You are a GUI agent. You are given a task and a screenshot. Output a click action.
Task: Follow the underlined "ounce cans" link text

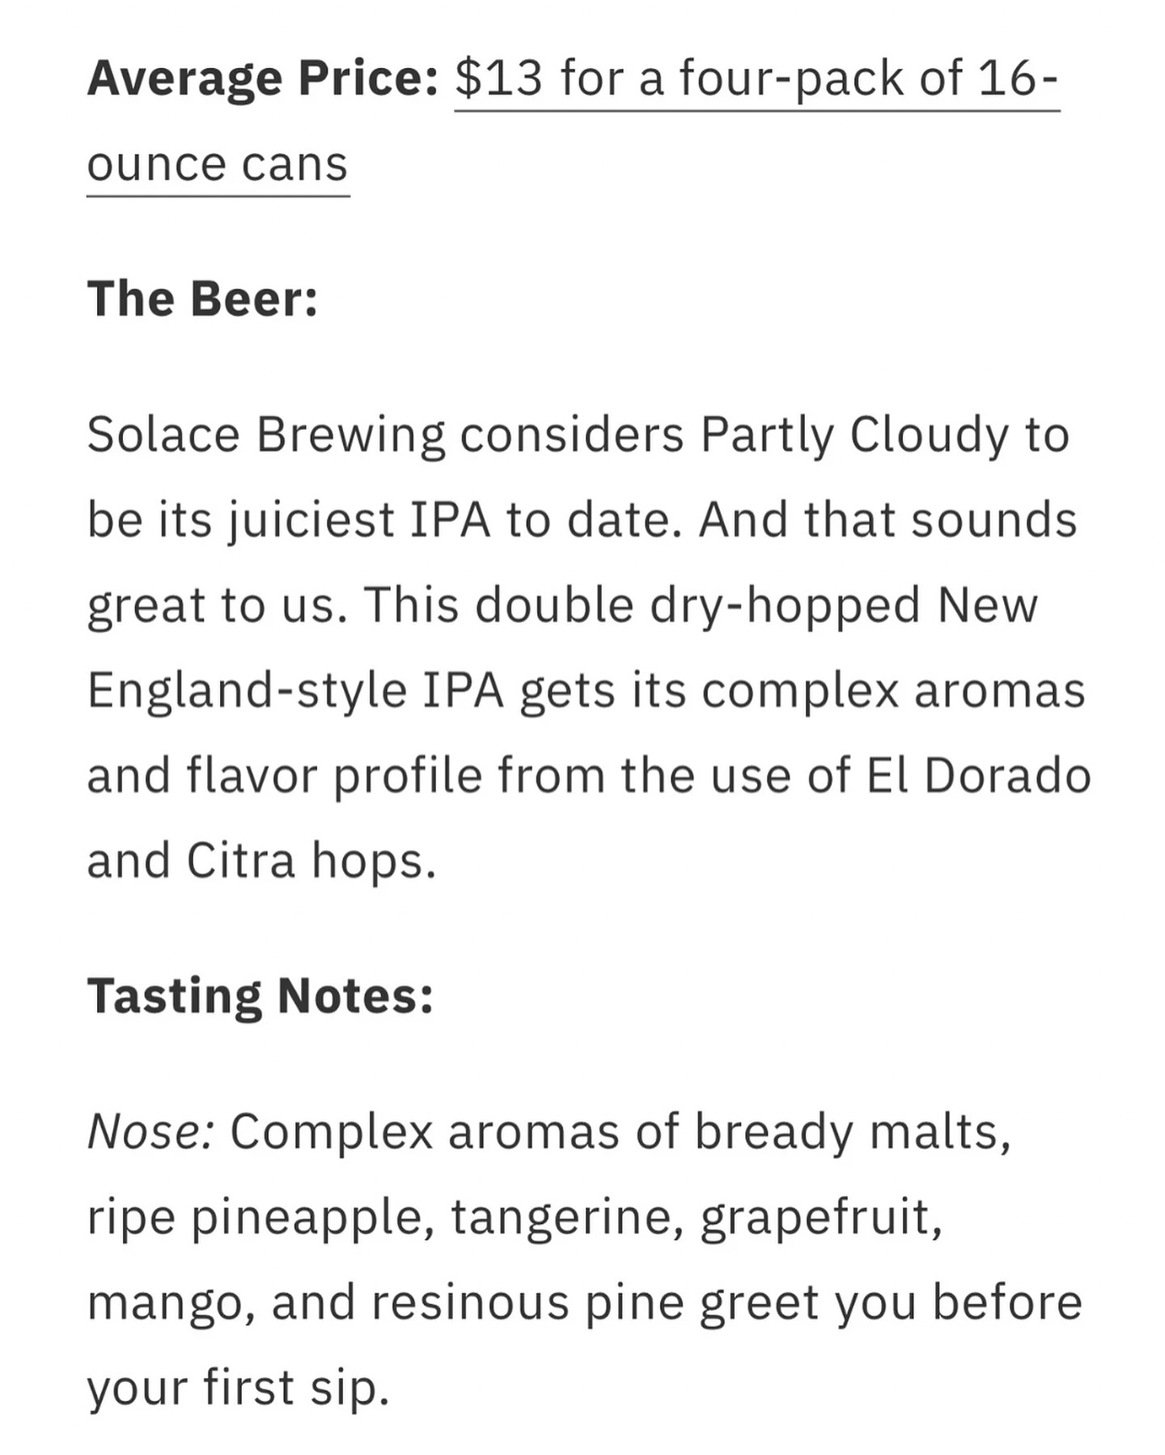coord(218,164)
